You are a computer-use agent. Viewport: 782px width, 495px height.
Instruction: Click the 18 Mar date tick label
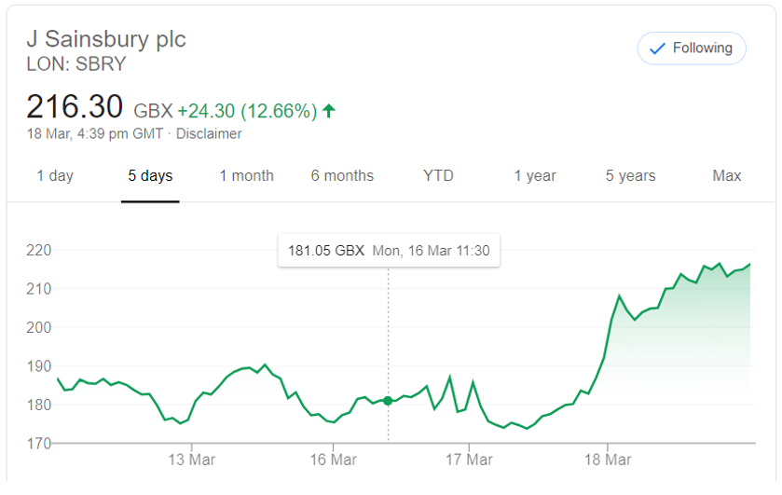click(608, 460)
